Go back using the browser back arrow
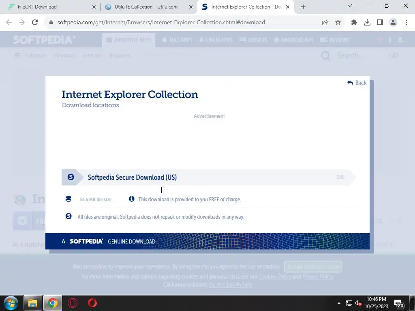 [x=9, y=23]
